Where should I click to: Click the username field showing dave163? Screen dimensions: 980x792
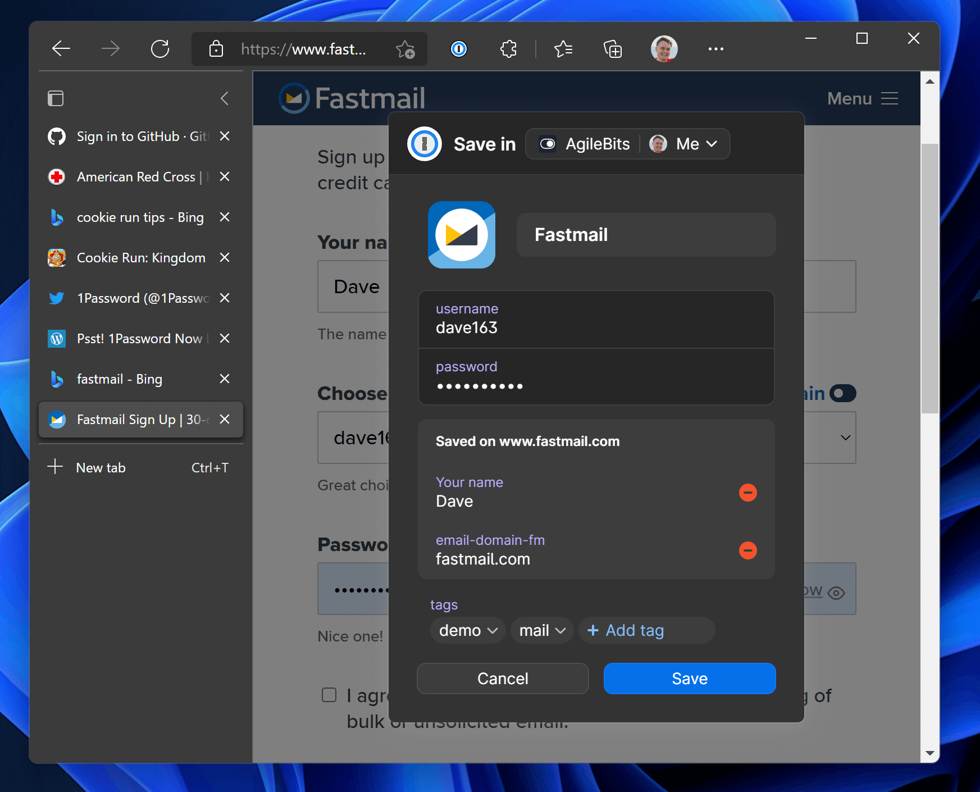(596, 319)
